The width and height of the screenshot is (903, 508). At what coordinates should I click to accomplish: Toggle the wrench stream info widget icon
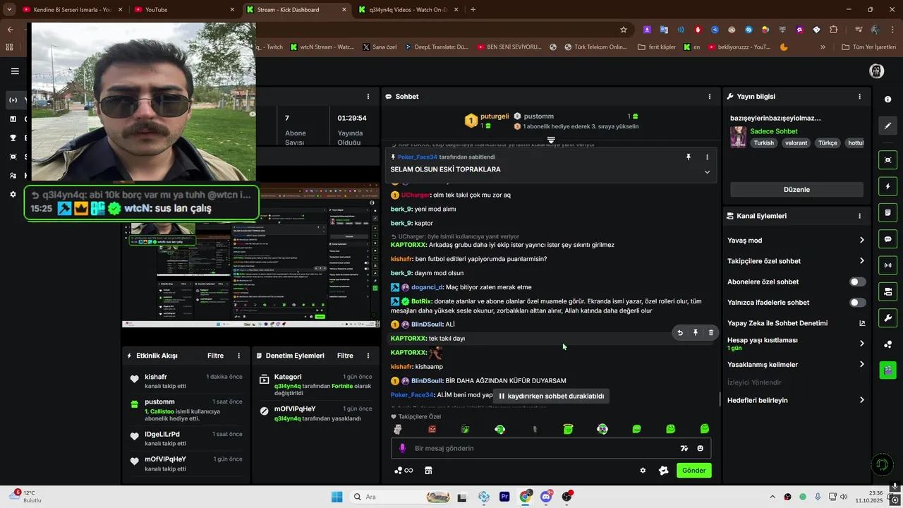(888, 317)
